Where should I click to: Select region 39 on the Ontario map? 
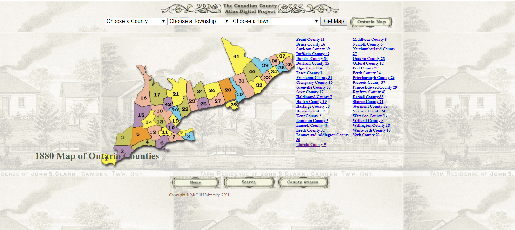[265, 65]
